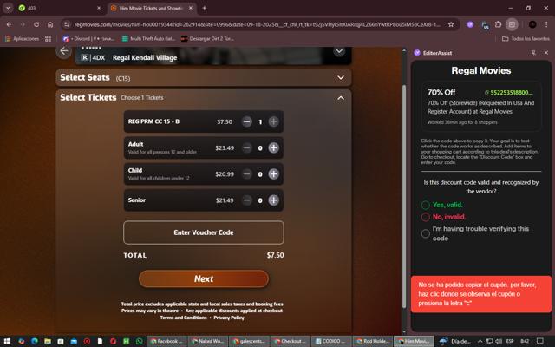
Task: Open the Chrome three-dot menu
Action: [546, 24]
